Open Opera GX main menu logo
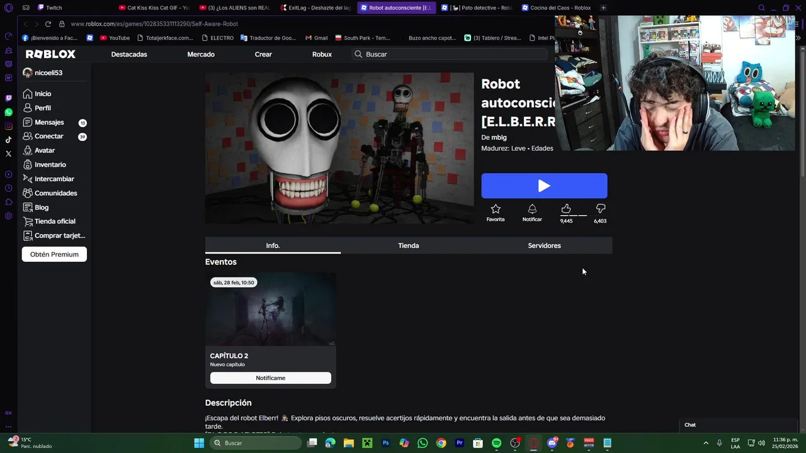This screenshot has height=453, width=806. point(8,8)
